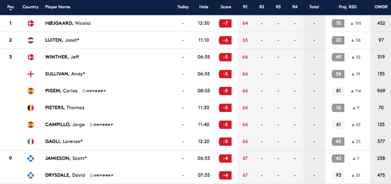391x184 pixels.
Task: Click Italy flag beside Gagli, Lorenzo
Action: point(30,141)
